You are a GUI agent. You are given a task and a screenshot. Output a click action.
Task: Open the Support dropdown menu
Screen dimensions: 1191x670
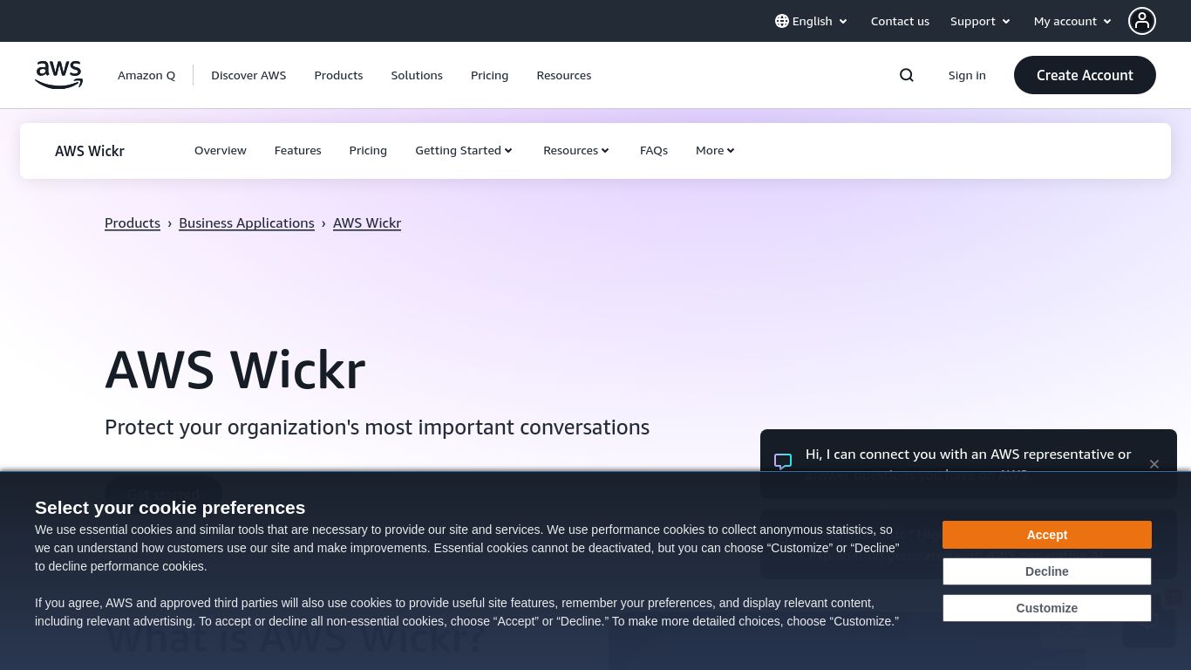coord(980,21)
